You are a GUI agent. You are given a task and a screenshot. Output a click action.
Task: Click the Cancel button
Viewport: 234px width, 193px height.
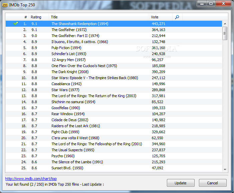pos(213,183)
